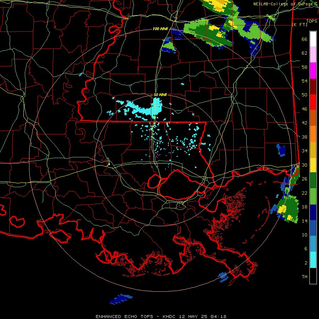Click the light pink legend swatch
This screenshot has width=319, height=319.
pyautogui.click(x=313, y=55)
